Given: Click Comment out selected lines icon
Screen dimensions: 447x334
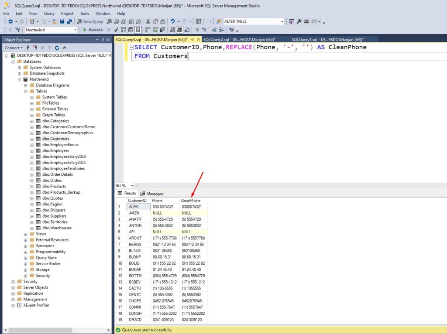Looking at the screenshot, I should pyautogui.click(x=197, y=30).
